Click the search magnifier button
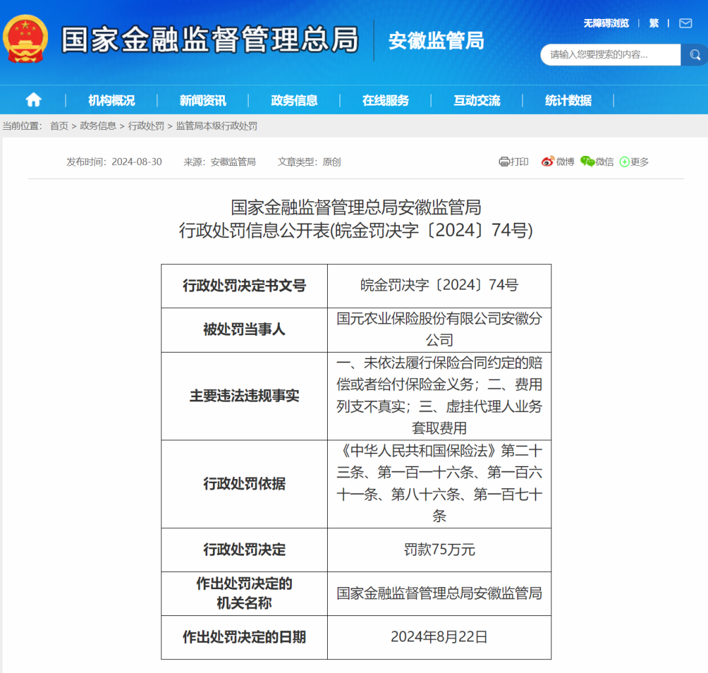 tap(694, 55)
